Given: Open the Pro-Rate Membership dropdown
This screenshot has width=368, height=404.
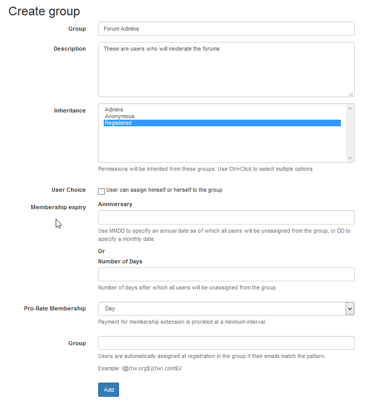Looking at the screenshot, I should pyautogui.click(x=350, y=308).
